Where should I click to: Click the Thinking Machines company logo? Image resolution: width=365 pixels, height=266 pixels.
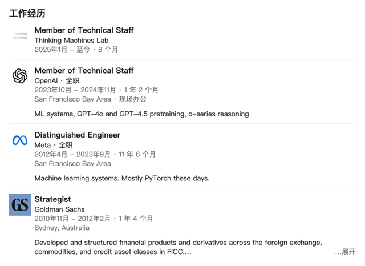coord(20,35)
